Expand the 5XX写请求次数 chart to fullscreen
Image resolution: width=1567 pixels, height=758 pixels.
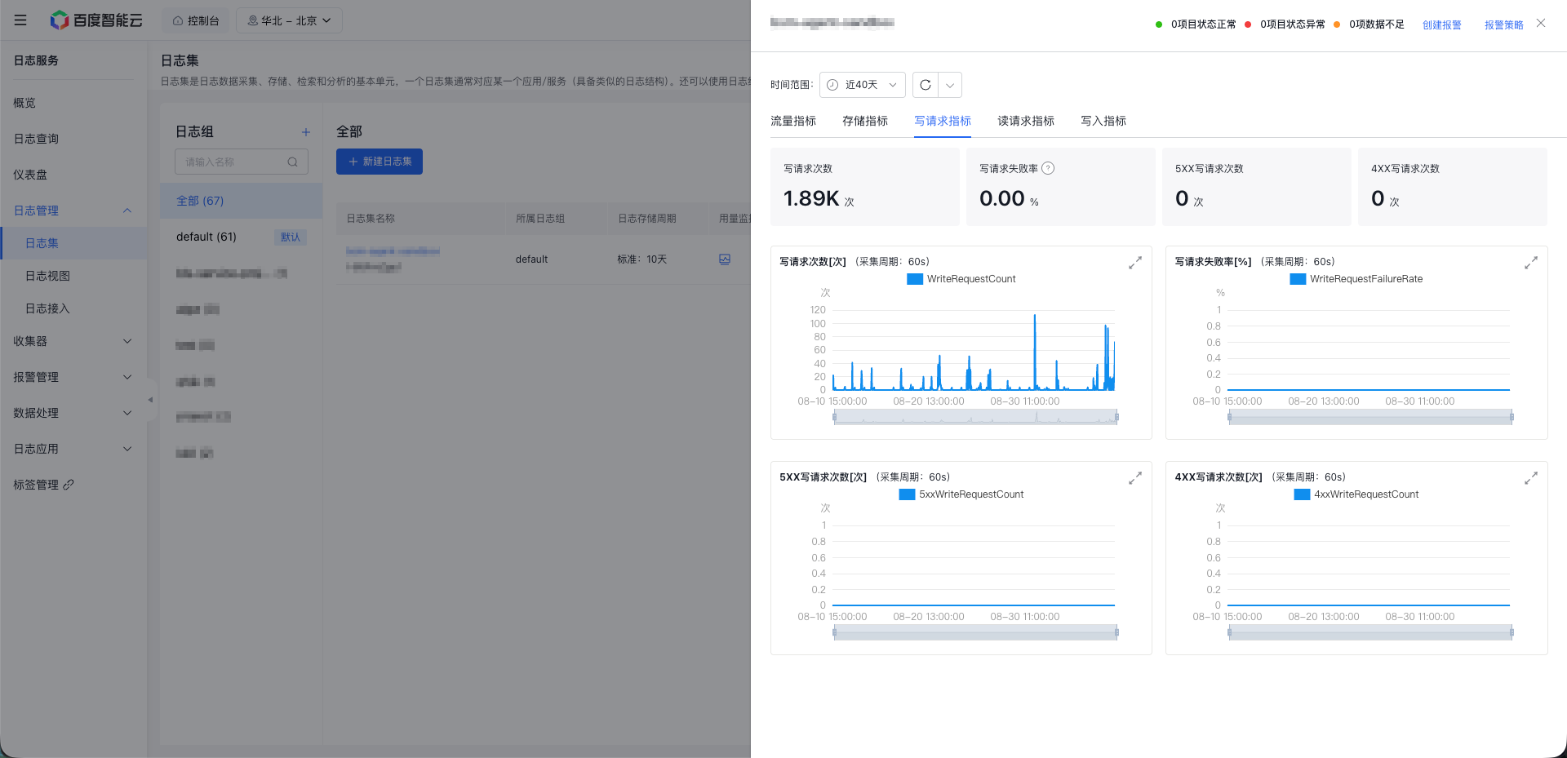click(1135, 478)
